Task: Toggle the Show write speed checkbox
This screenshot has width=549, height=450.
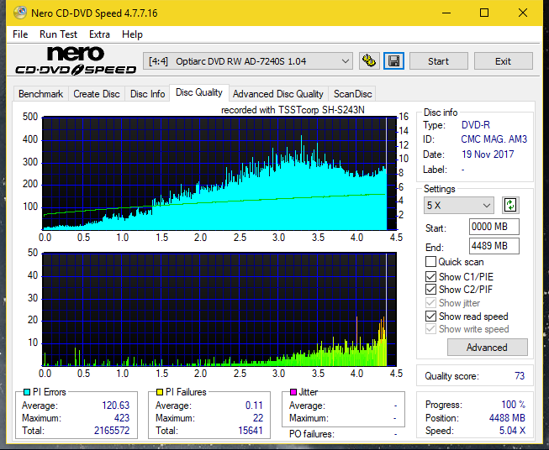Action: (x=430, y=329)
